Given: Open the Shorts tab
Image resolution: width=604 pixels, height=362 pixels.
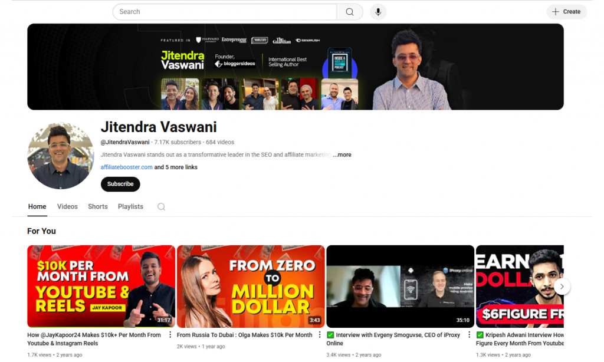Looking at the screenshot, I should point(98,207).
